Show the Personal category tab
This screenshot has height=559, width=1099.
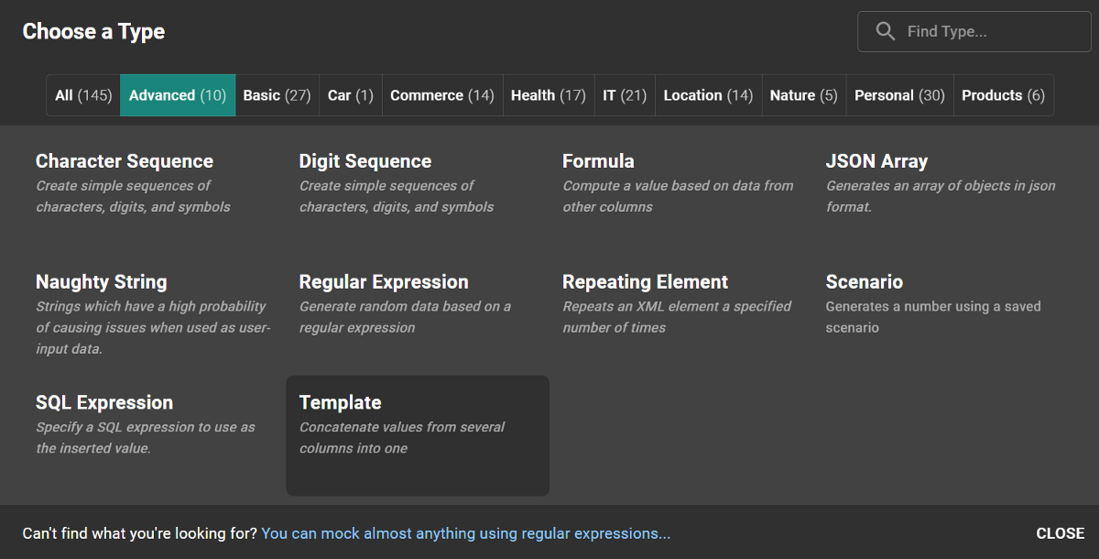899,95
